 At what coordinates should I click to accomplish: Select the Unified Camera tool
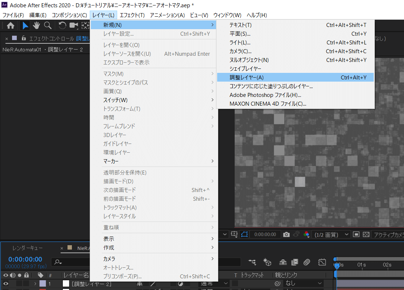click(x=74, y=26)
